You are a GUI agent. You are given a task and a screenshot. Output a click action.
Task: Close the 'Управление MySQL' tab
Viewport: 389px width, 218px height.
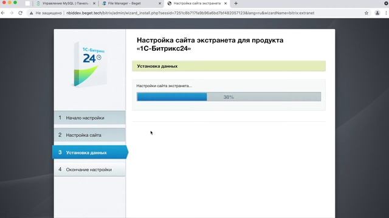[94, 4]
